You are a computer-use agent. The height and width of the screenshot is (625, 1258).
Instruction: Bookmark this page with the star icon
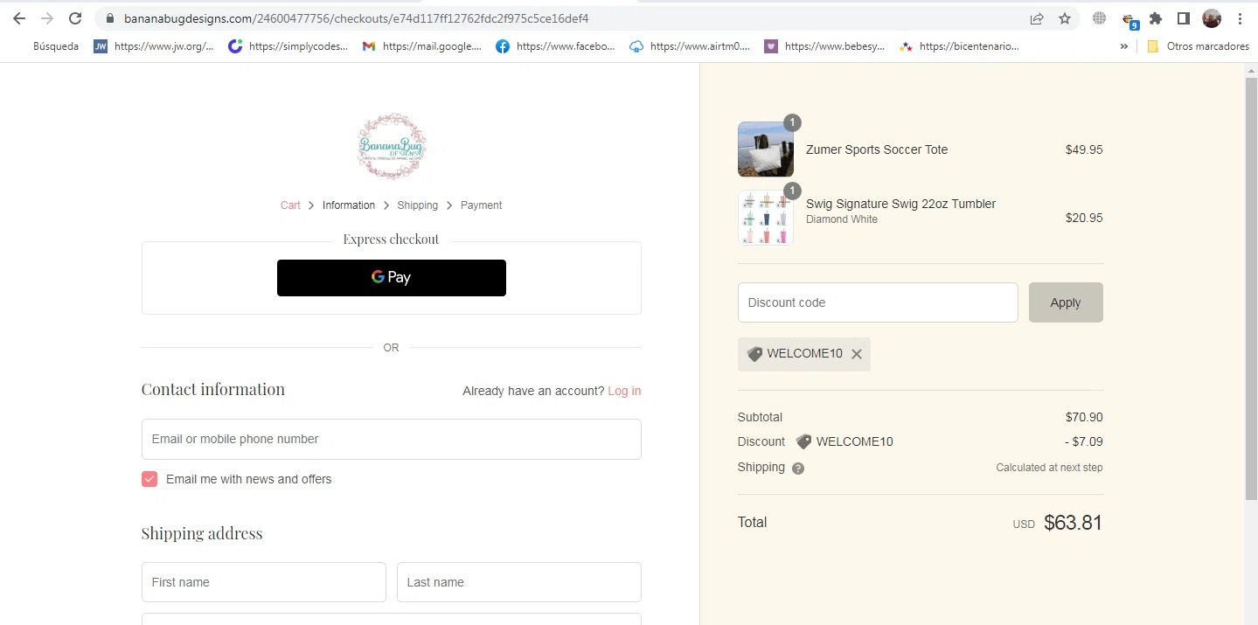click(x=1065, y=18)
